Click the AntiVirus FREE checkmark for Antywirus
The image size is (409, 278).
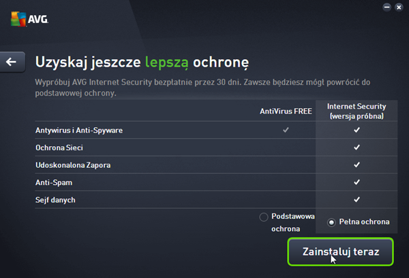point(285,129)
